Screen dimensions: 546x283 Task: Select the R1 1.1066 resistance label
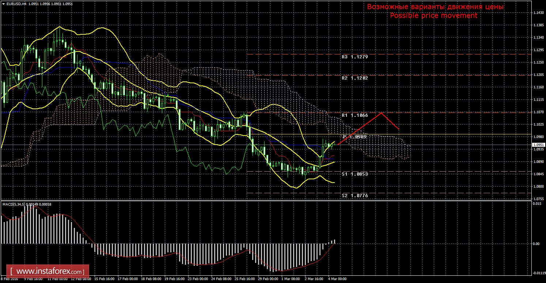(x=355, y=115)
